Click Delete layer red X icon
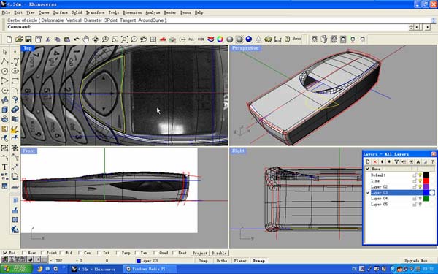This screenshot has height=274, width=438. point(375,161)
